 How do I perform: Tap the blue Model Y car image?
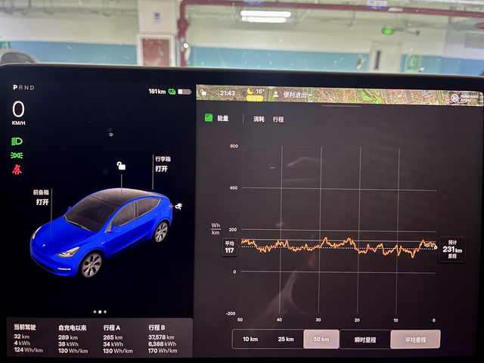point(101,232)
